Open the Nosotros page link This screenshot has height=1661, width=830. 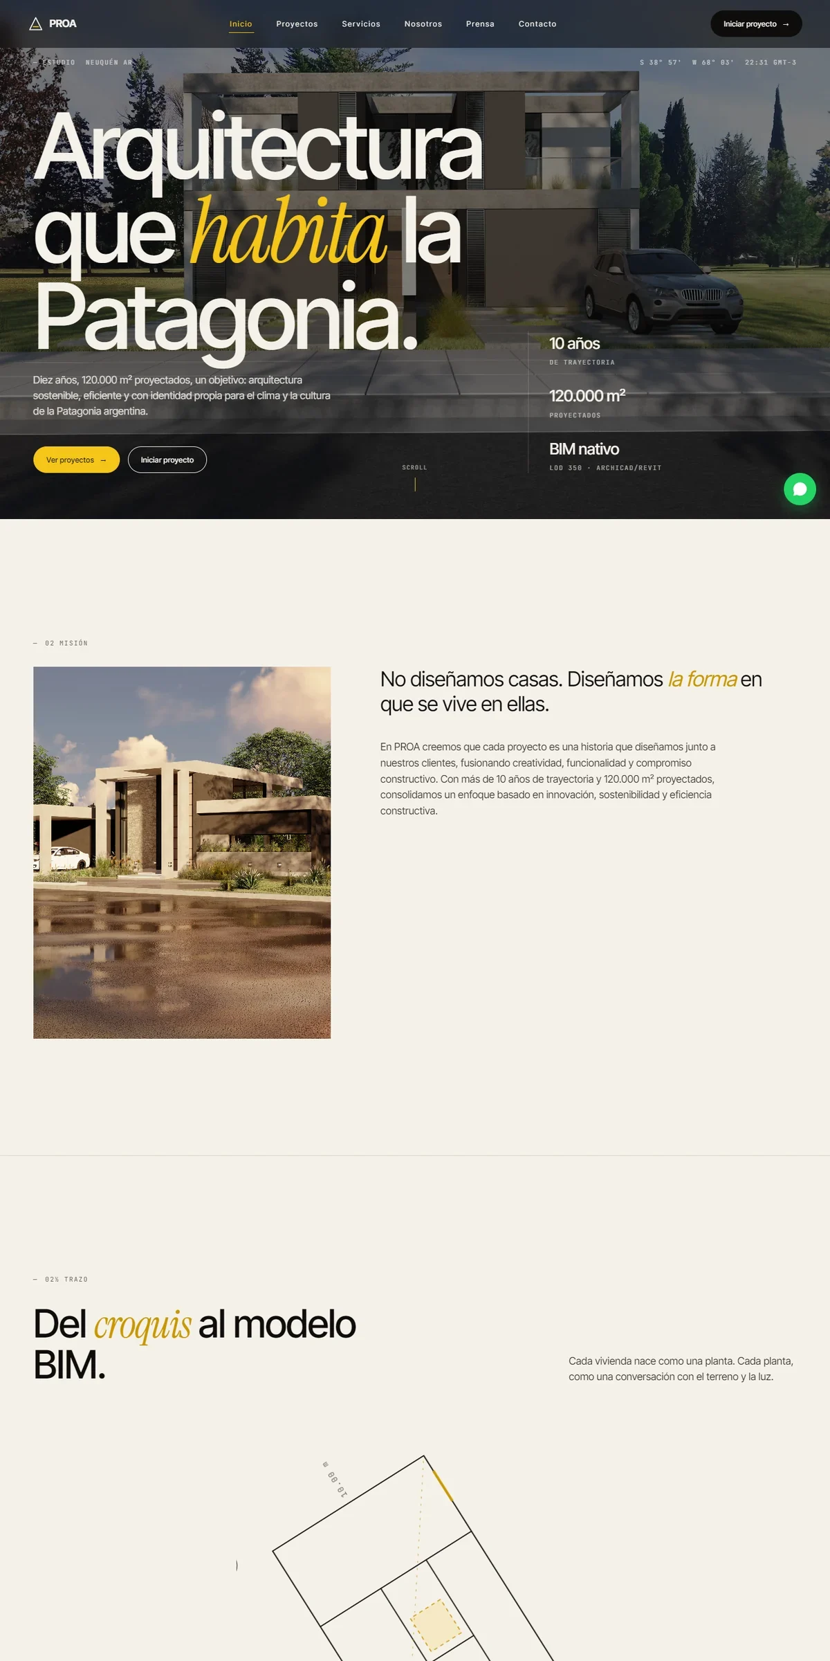(423, 24)
